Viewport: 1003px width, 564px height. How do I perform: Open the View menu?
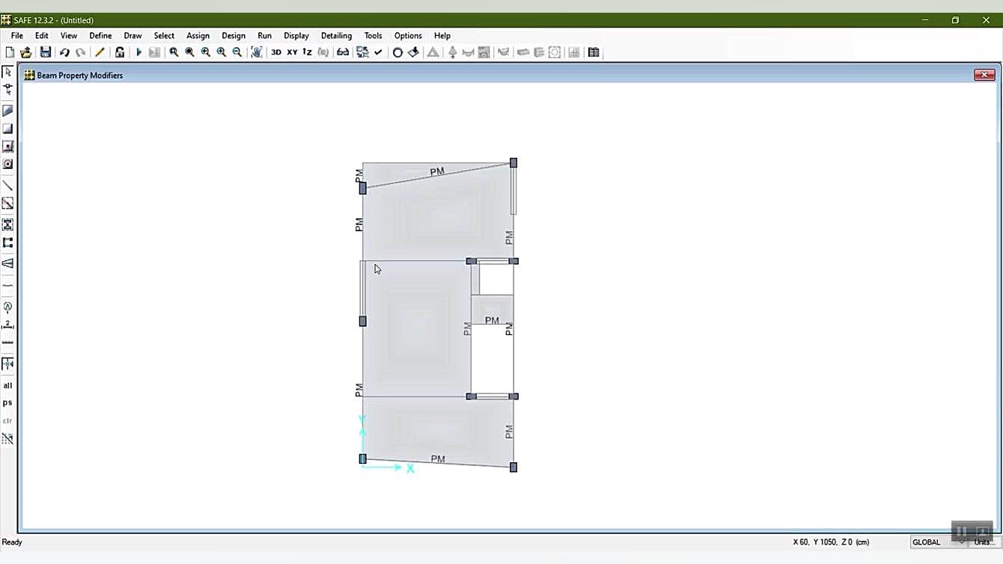coord(69,35)
